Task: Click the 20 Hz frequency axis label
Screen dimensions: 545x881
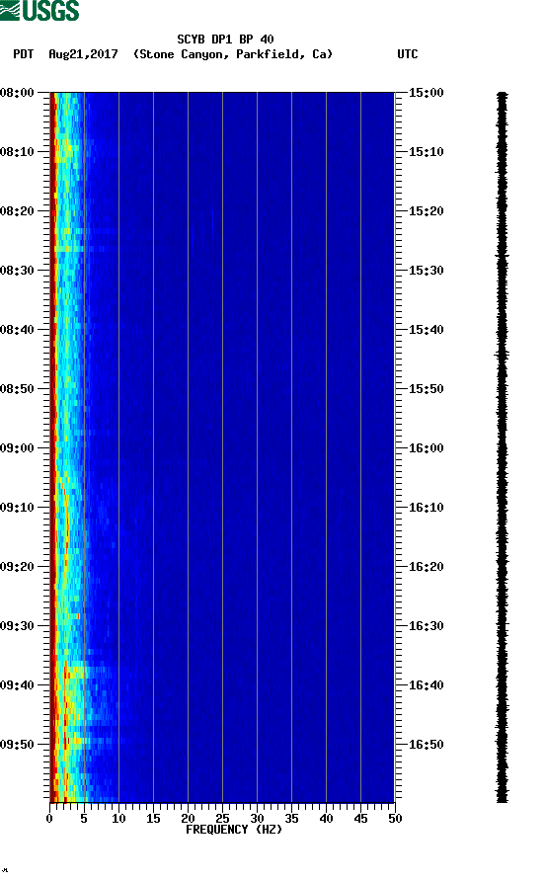Action: click(x=188, y=819)
